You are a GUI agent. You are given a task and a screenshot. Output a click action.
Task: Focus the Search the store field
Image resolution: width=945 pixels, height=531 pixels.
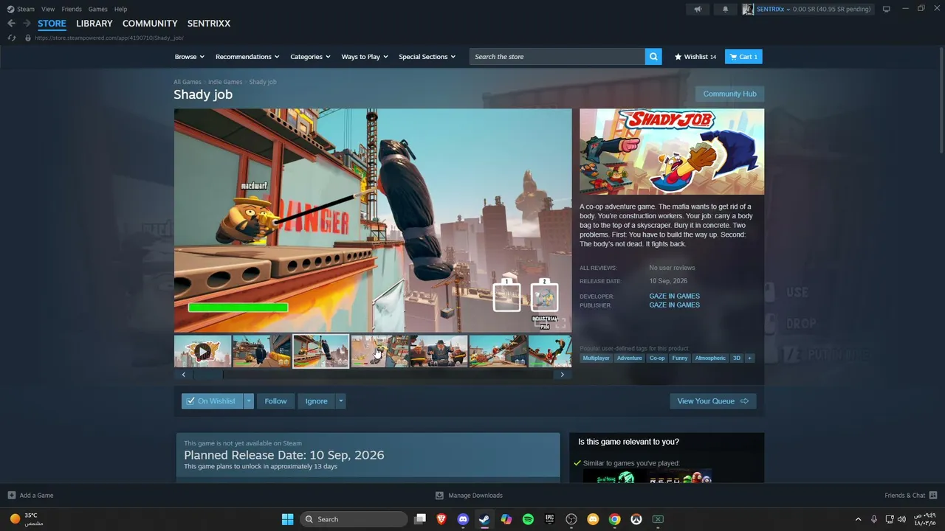557,57
